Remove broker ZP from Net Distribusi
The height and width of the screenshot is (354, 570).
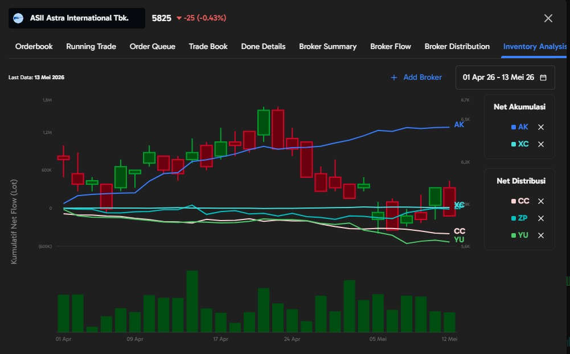click(541, 218)
